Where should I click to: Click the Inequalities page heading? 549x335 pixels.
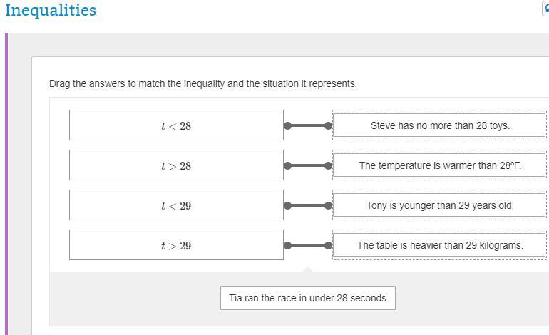(x=50, y=10)
